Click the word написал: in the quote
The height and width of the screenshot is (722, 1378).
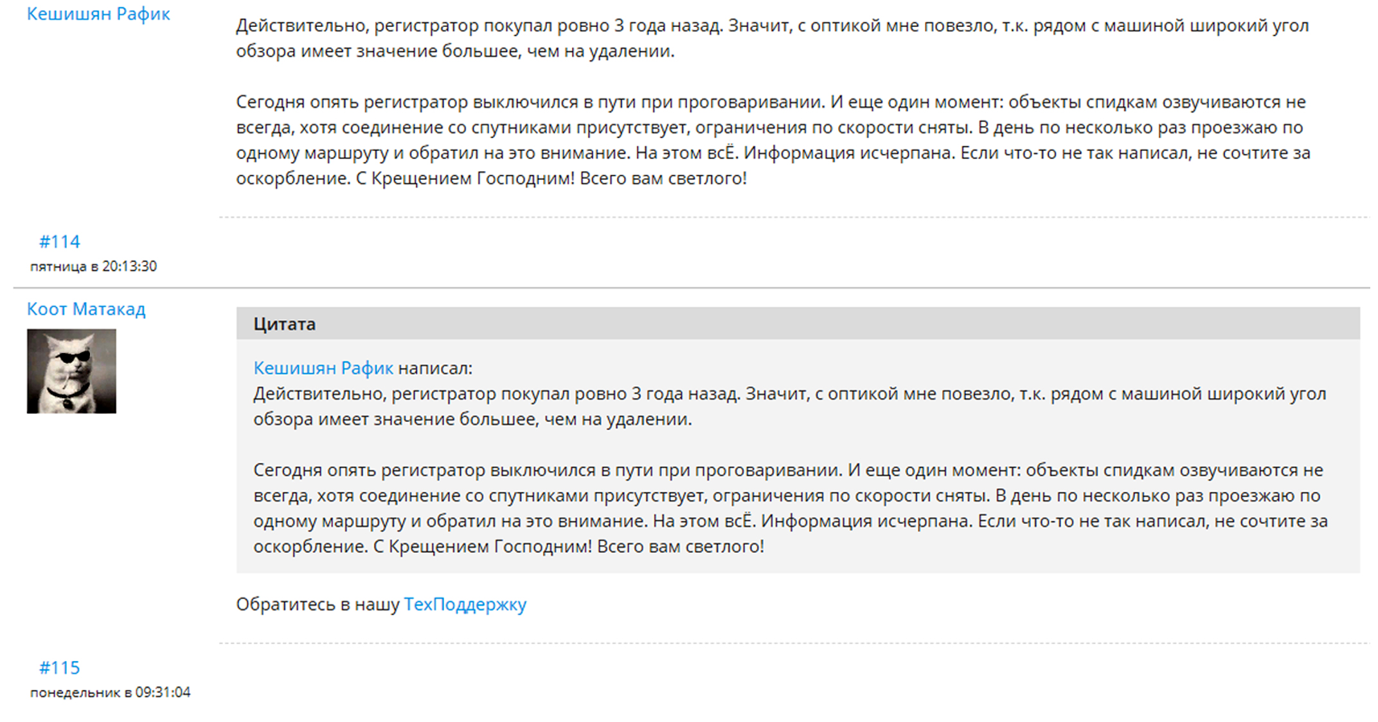[435, 368]
